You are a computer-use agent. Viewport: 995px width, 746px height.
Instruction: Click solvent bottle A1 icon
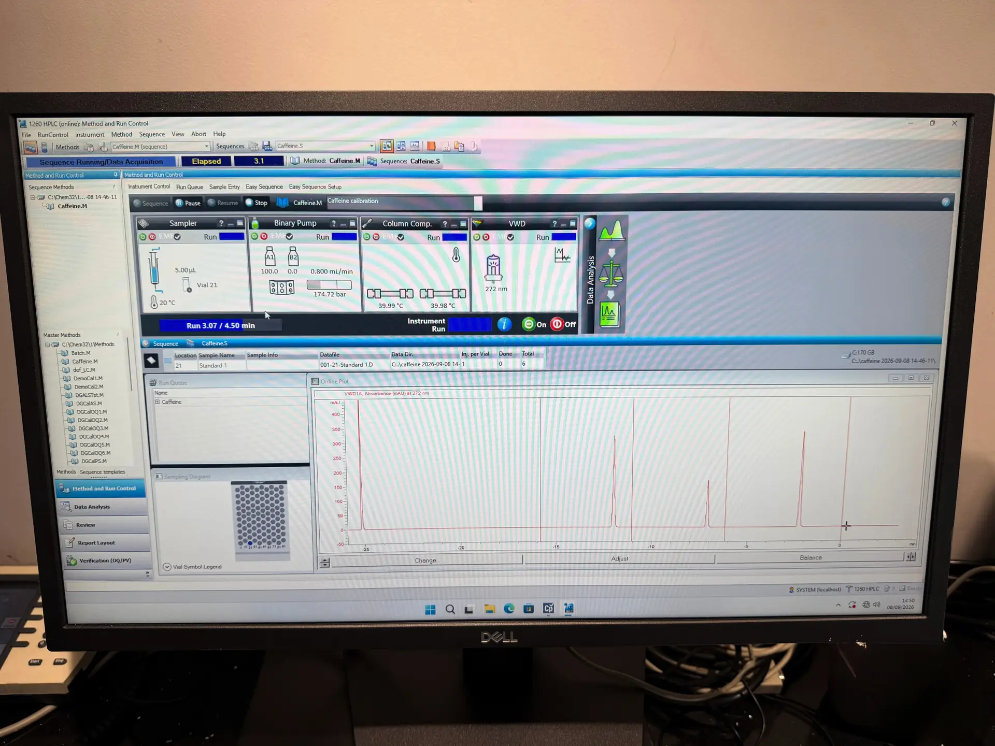[270, 256]
